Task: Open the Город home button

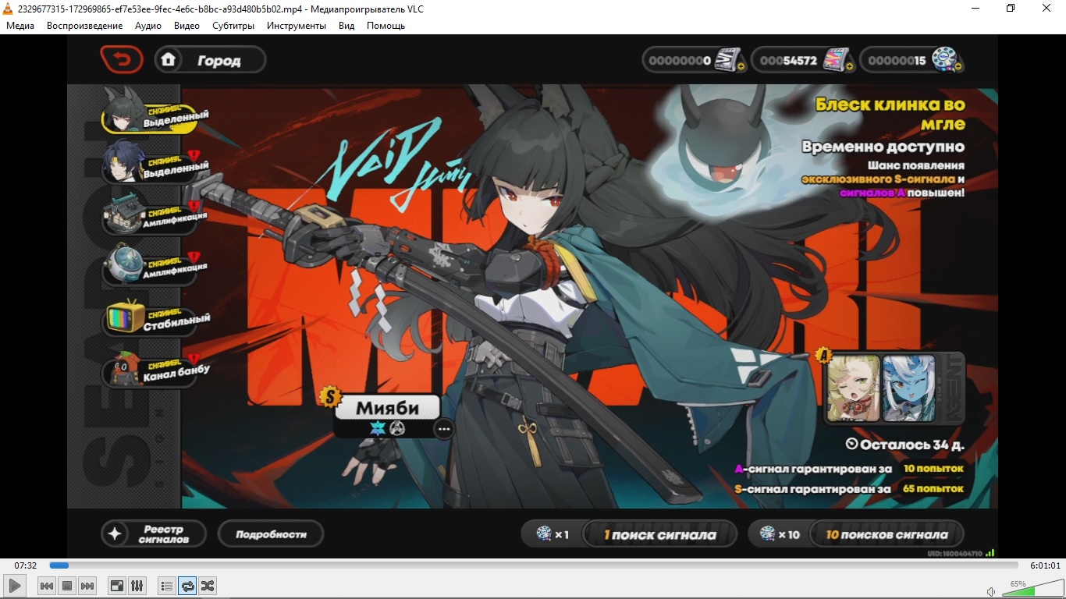Action: (x=210, y=60)
